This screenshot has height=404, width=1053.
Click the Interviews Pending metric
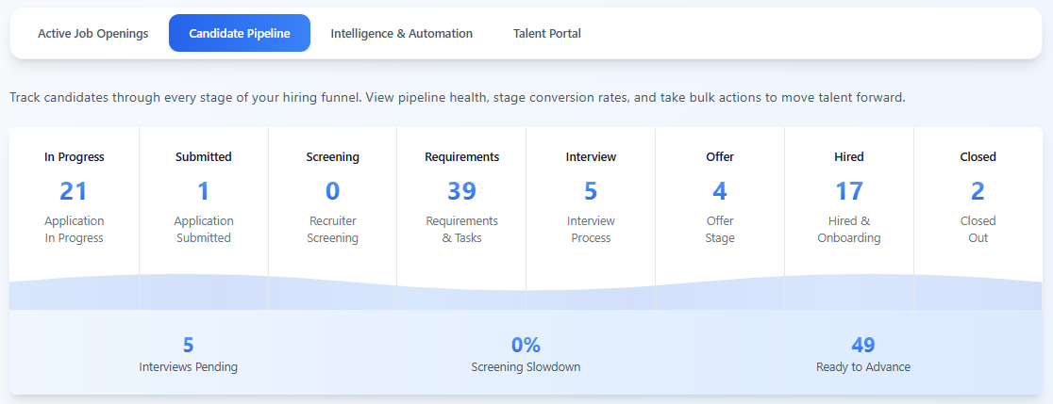coord(188,355)
